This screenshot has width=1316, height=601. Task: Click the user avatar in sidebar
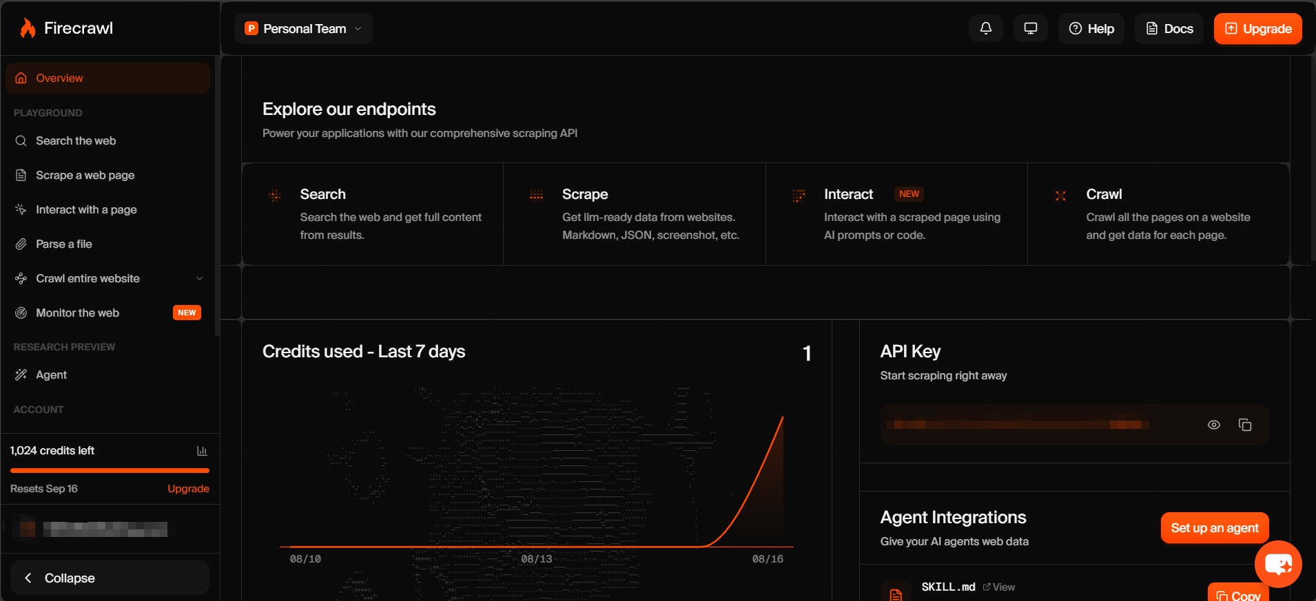pos(27,529)
